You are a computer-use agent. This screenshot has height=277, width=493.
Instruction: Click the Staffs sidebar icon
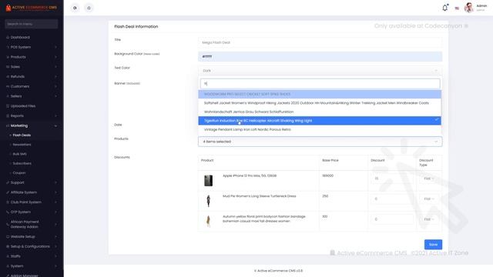tap(8, 256)
